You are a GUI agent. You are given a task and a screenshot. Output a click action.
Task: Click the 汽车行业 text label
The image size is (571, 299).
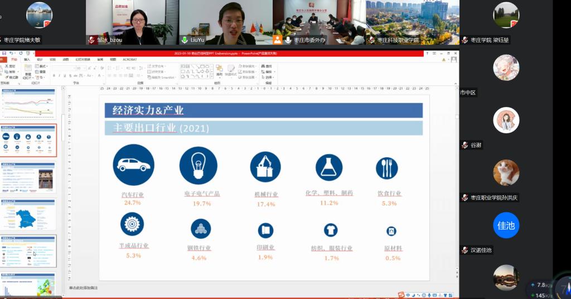coord(133,194)
